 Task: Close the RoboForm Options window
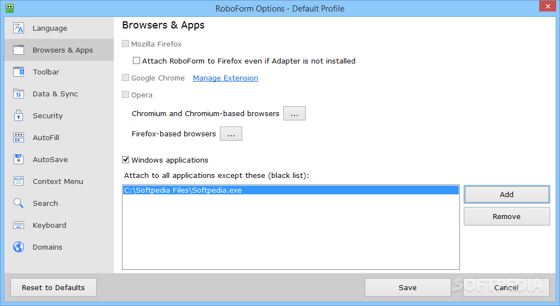[547, 6]
